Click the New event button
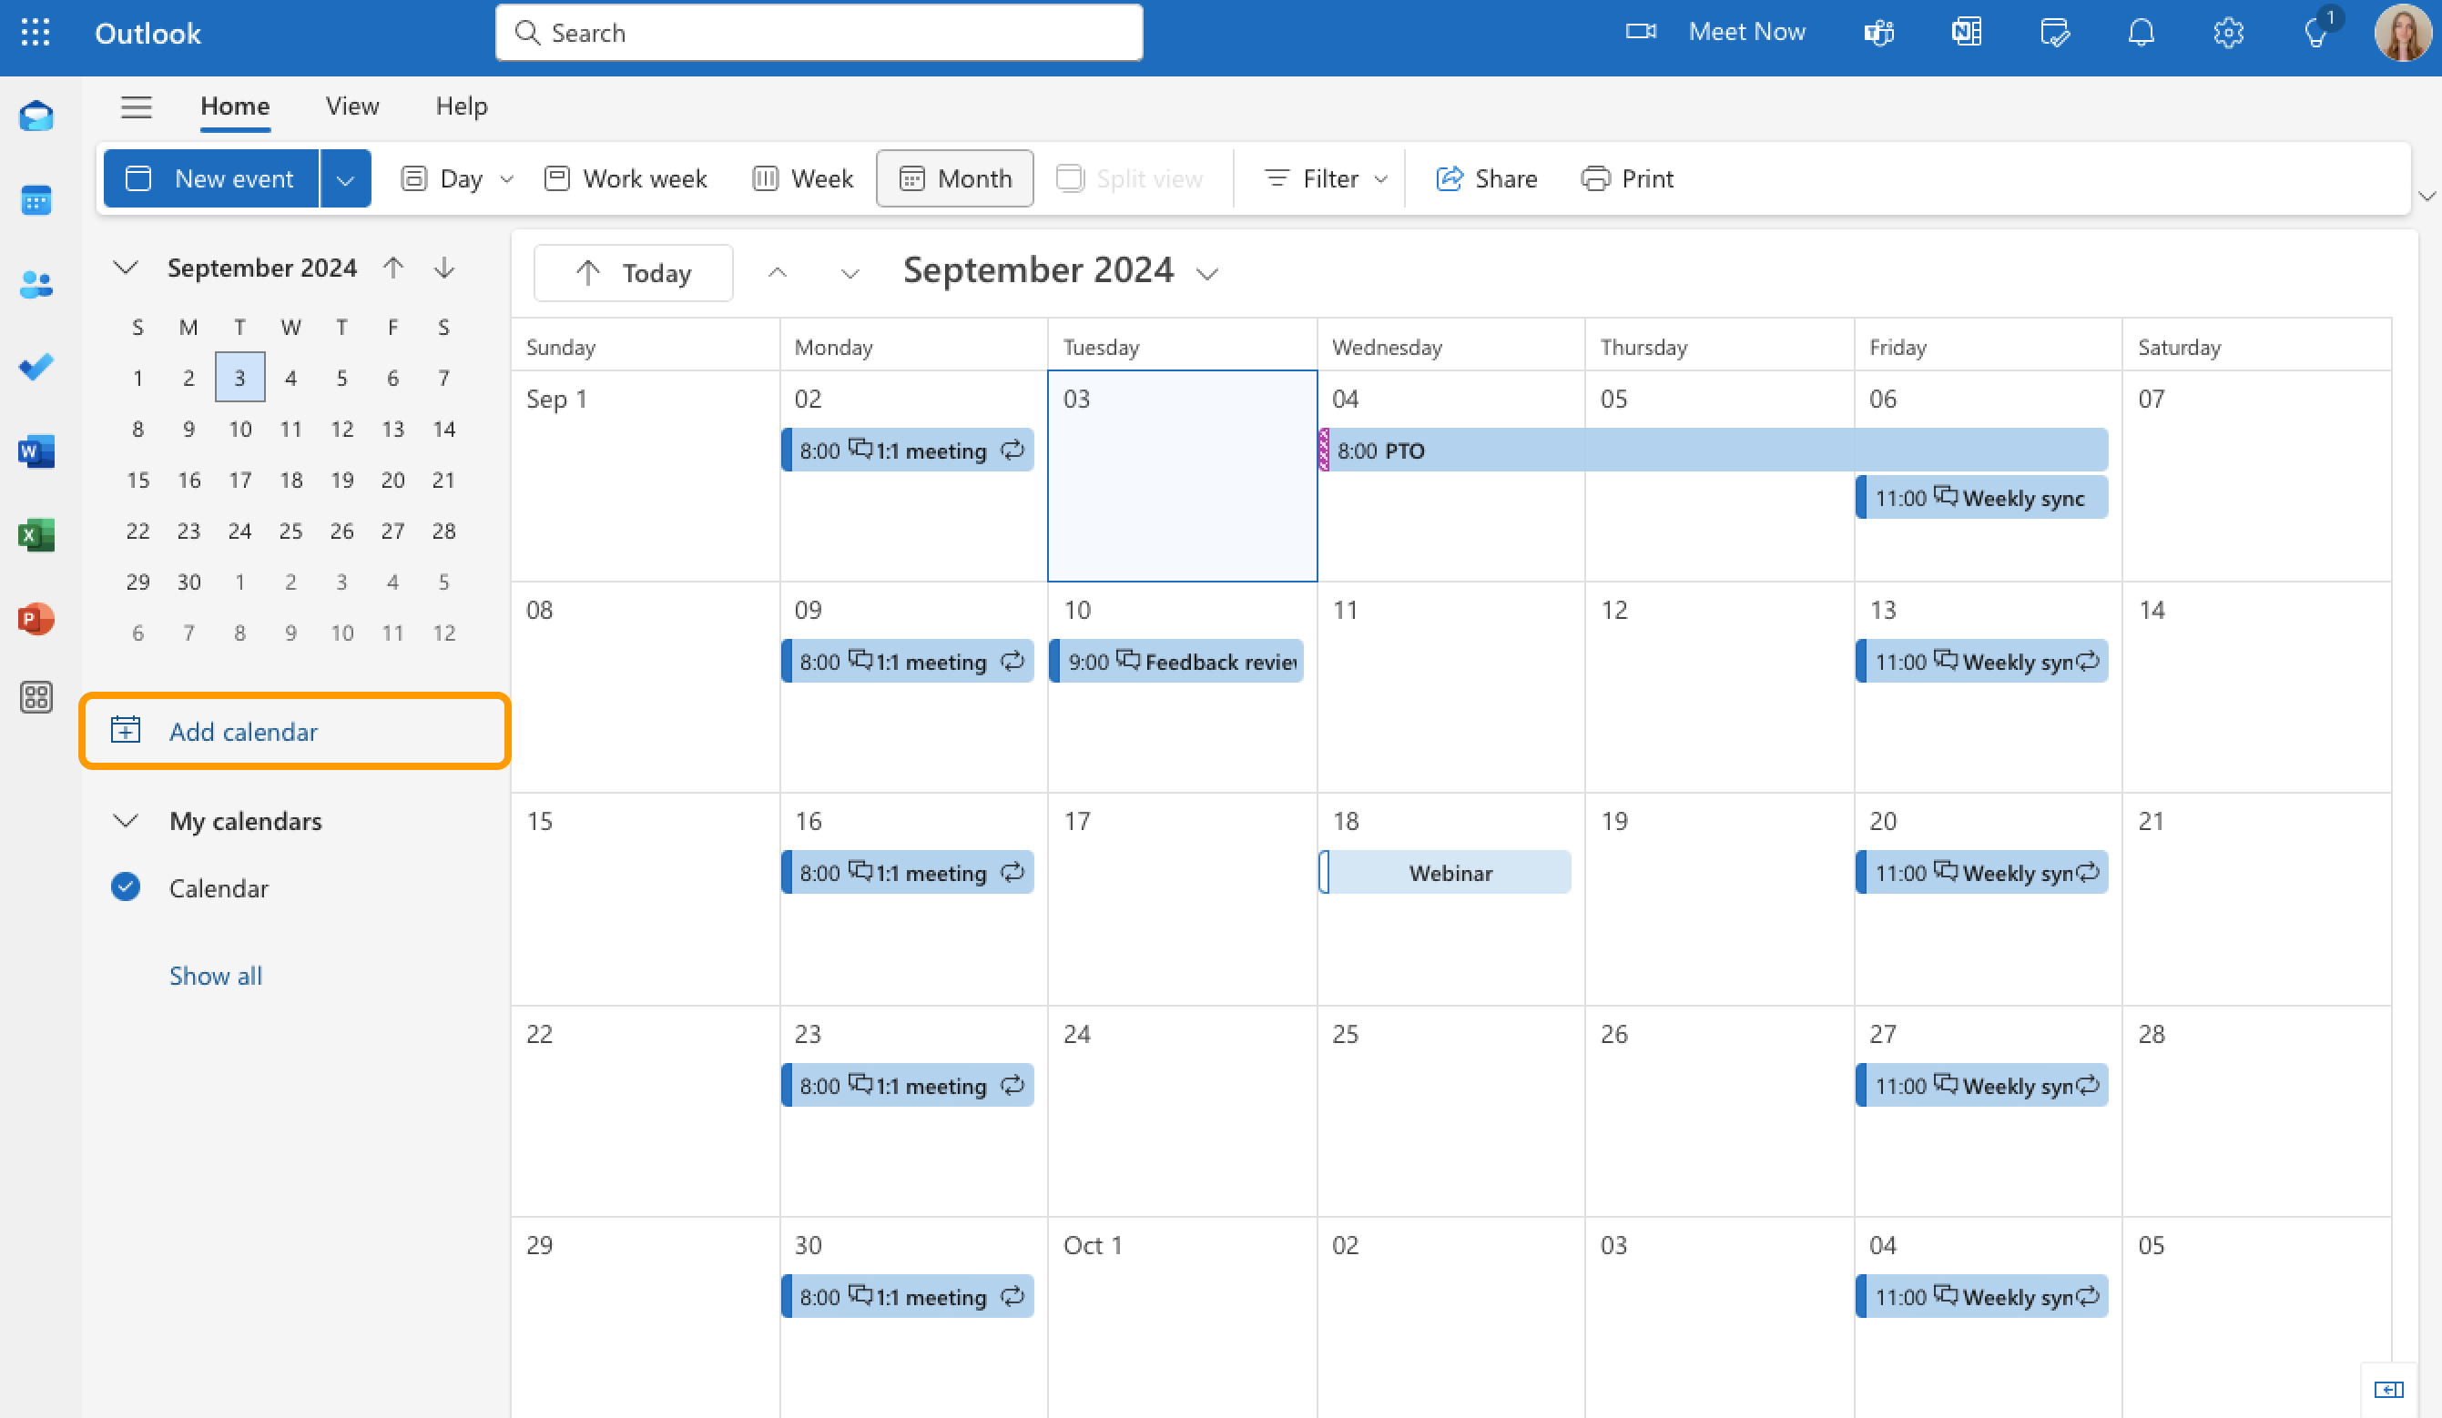 point(211,178)
